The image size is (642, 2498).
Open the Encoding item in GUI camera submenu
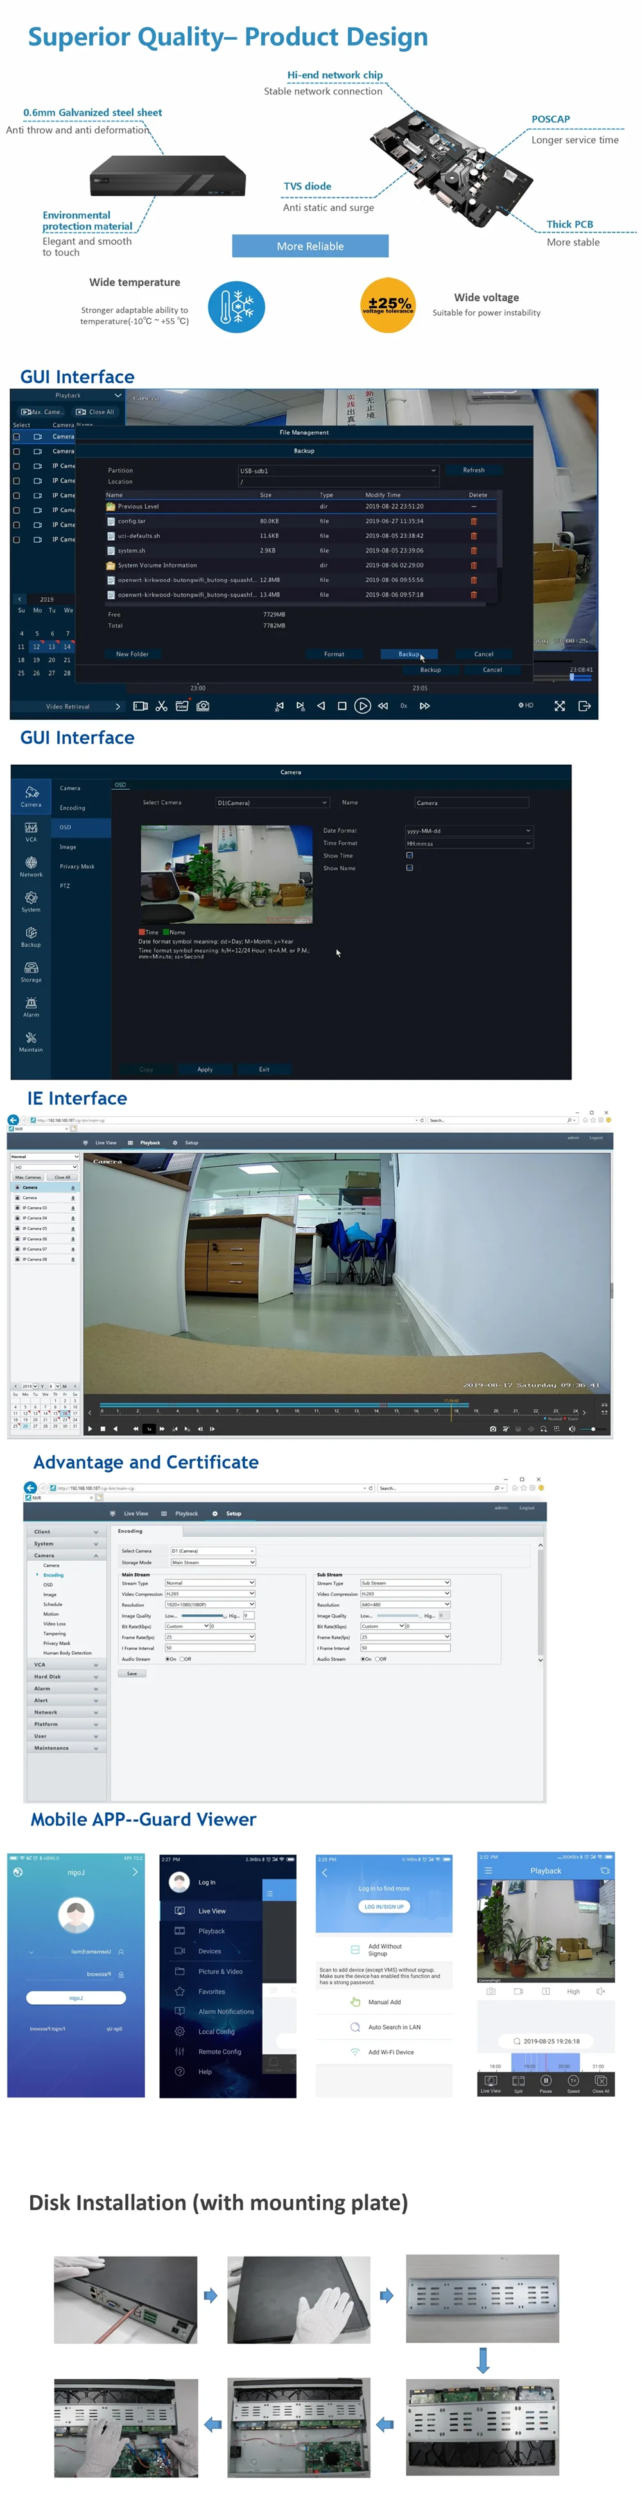pyautogui.click(x=72, y=808)
